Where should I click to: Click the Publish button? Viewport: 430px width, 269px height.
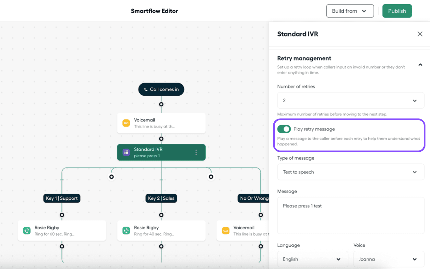click(397, 11)
